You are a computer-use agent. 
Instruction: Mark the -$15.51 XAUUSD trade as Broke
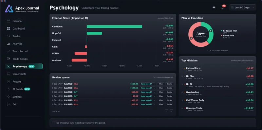(169, 104)
